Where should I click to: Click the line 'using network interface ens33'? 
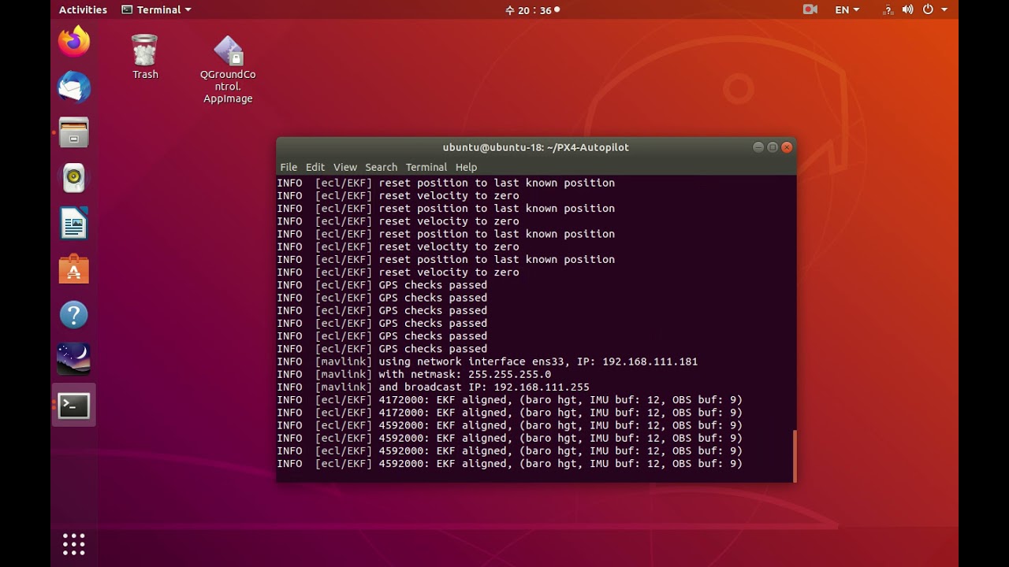pyautogui.click(x=487, y=361)
